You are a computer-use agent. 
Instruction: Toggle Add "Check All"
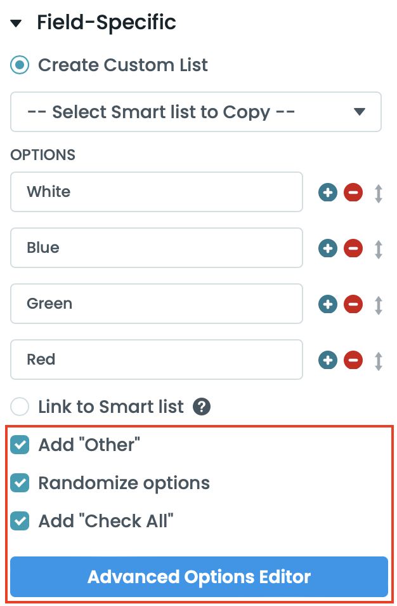pos(20,521)
